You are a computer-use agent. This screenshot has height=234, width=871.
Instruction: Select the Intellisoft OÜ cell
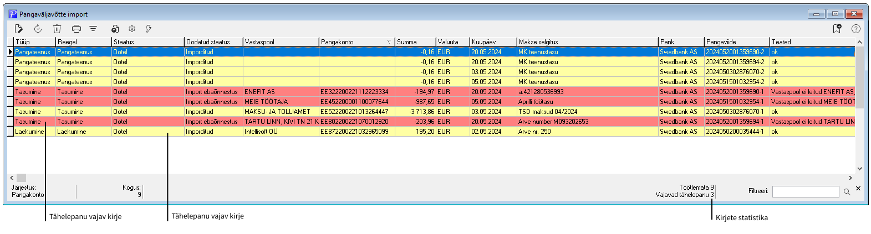281,132
